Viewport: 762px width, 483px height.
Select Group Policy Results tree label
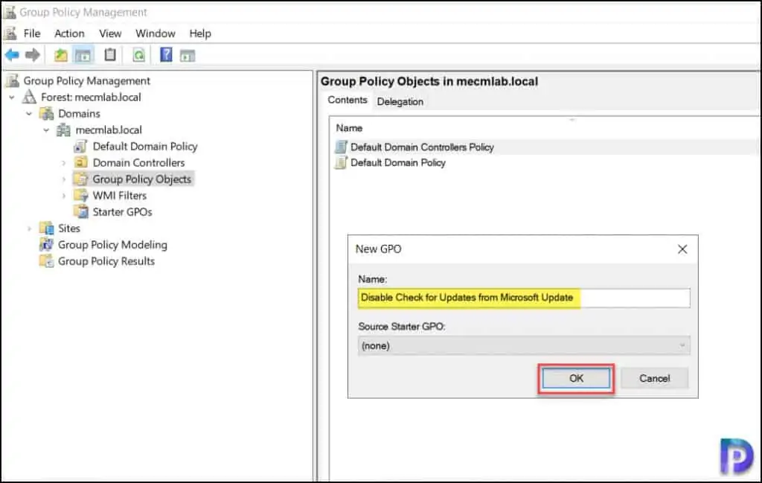click(x=106, y=261)
